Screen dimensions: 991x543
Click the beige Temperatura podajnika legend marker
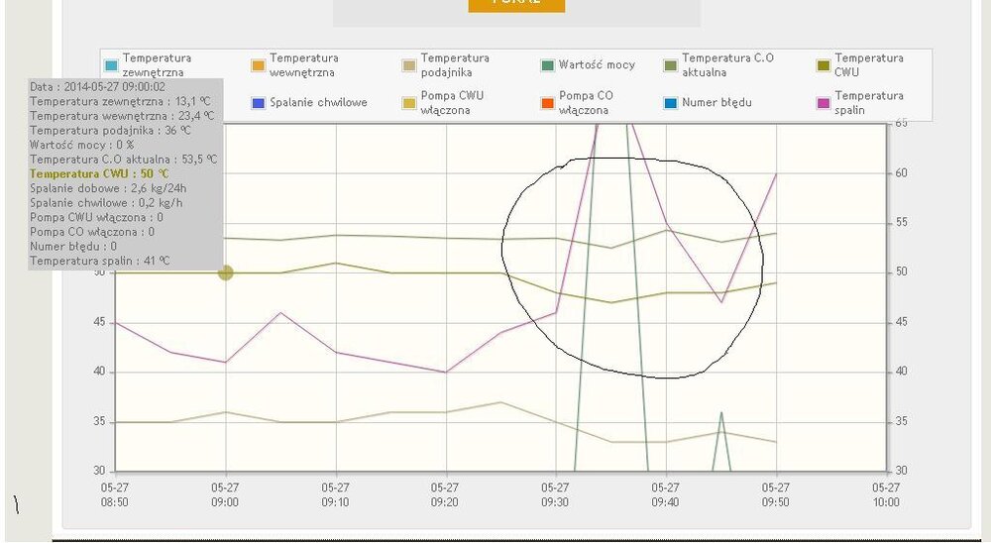tap(408, 65)
